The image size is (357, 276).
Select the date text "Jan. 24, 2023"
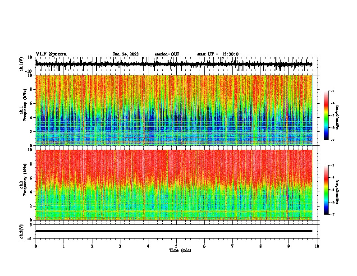(x=126, y=54)
